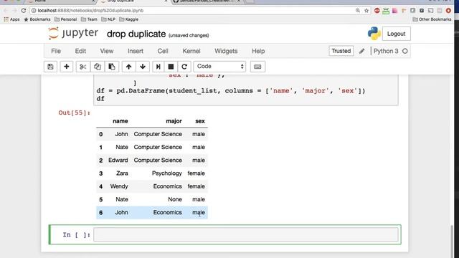Click the 'Wendy' name cell
Image resolution: width=459 pixels, height=258 pixels.
point(119,186)
